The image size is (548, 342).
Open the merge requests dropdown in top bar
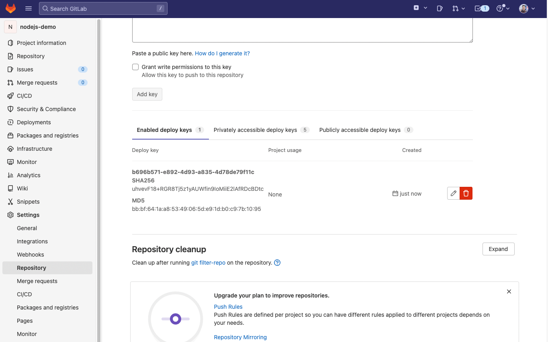pyautogui.click(x=458, y=8)
